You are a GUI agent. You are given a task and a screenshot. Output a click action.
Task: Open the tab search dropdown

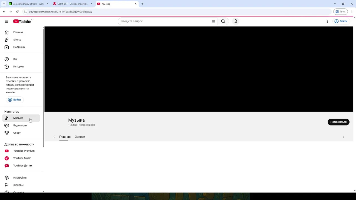click(4, 4)
